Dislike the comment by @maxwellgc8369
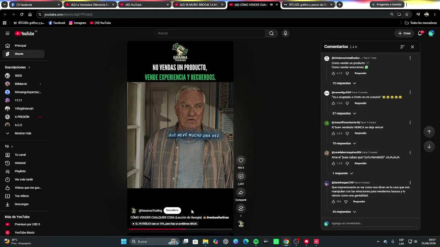Viewport: 440px width, 247px height. pos(347,103)
